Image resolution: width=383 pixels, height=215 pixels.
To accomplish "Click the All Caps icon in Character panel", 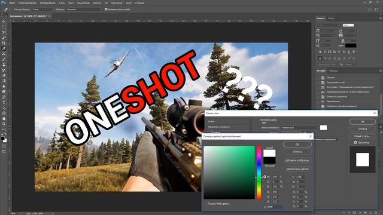I will [x=330, y=52].
